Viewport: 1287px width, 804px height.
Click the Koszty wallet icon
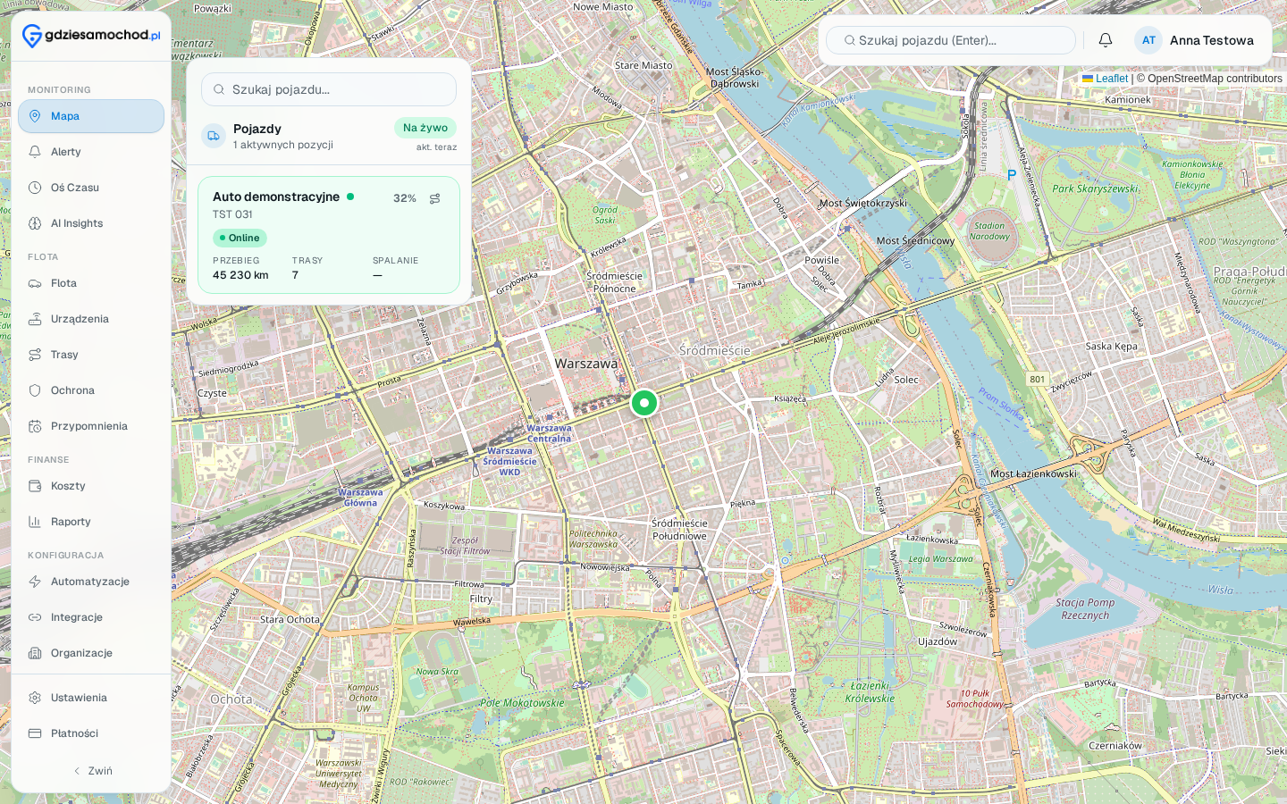35,486
